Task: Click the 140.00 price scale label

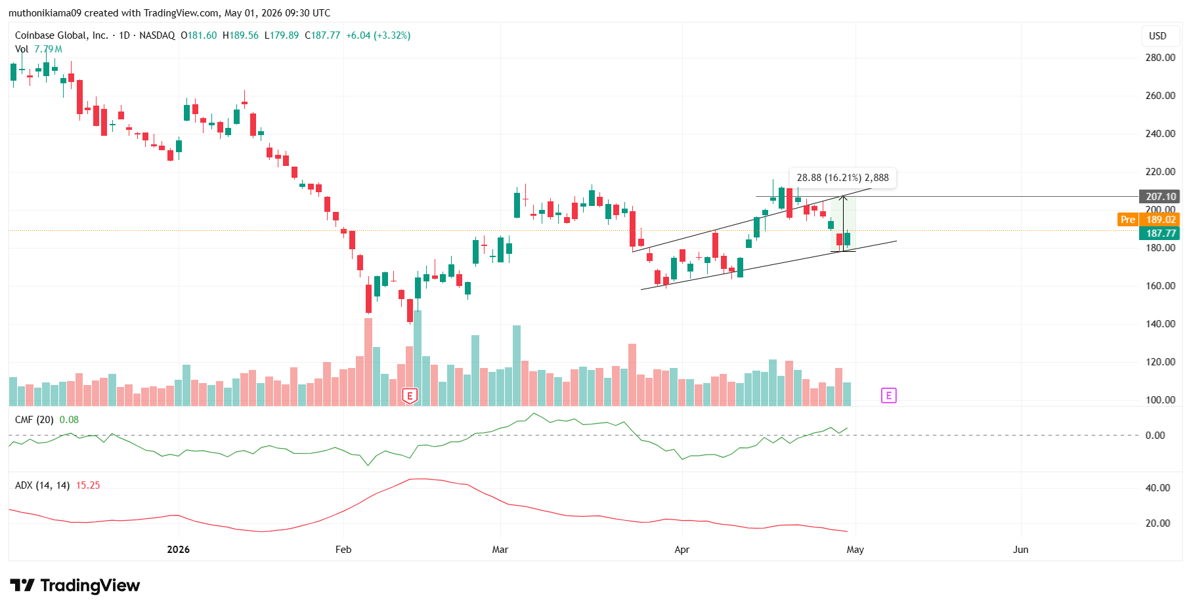Action: pyautogui.click(x=1160, y=324)
